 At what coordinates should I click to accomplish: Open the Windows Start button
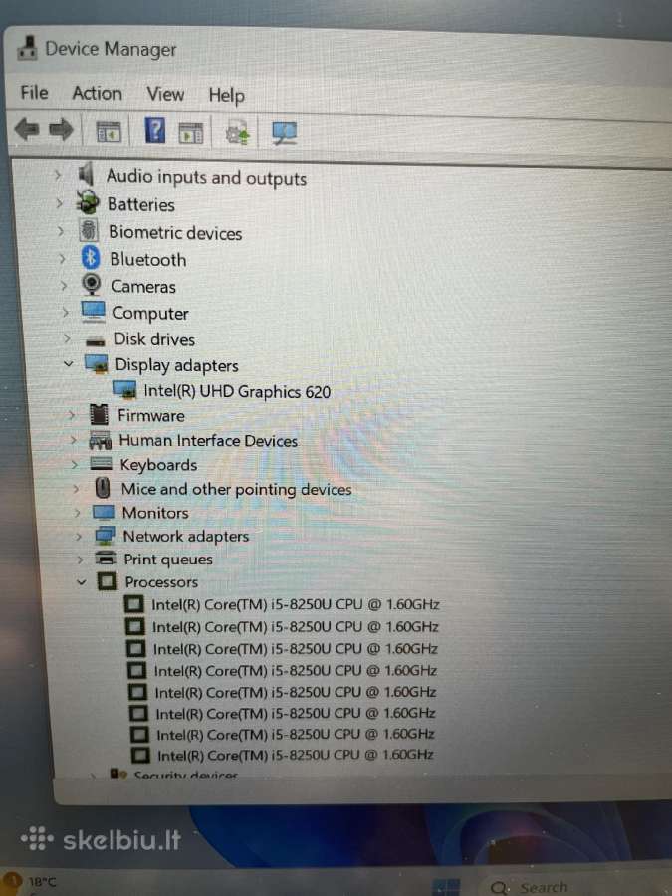[446, 887]
